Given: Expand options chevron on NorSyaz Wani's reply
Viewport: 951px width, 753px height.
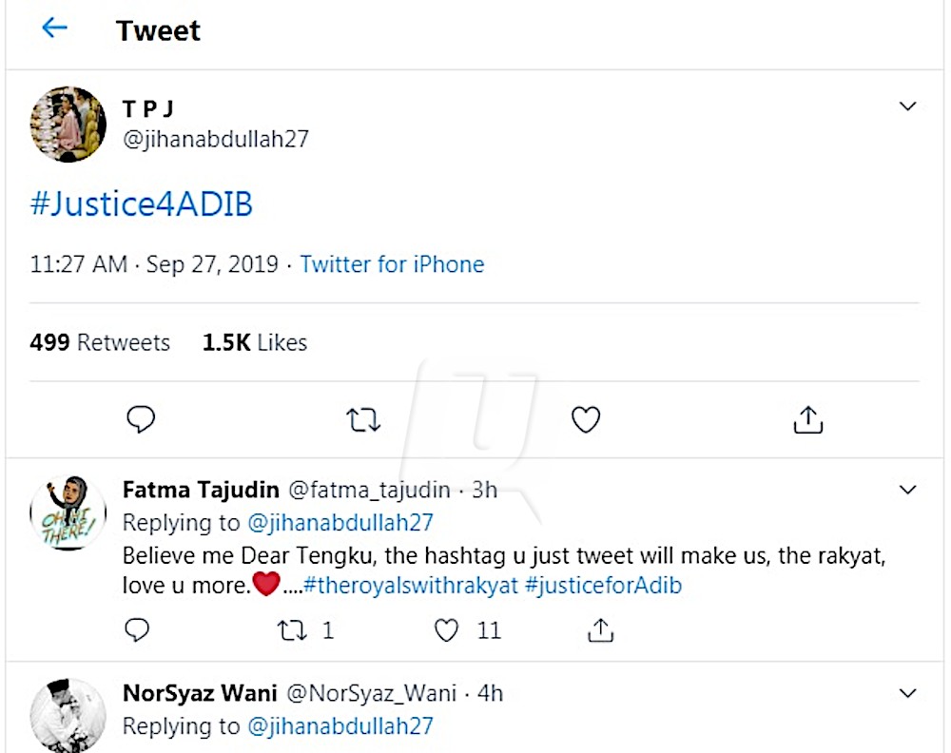Looking at the screenshot, I should click(907, 693).
